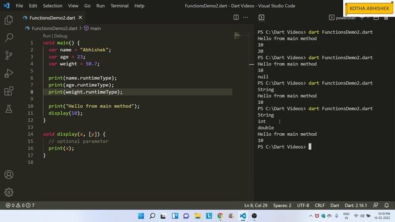Click the Dart: 2.16.1 SDK version
The height and width of the screenshot is (222, 395).
355,205
